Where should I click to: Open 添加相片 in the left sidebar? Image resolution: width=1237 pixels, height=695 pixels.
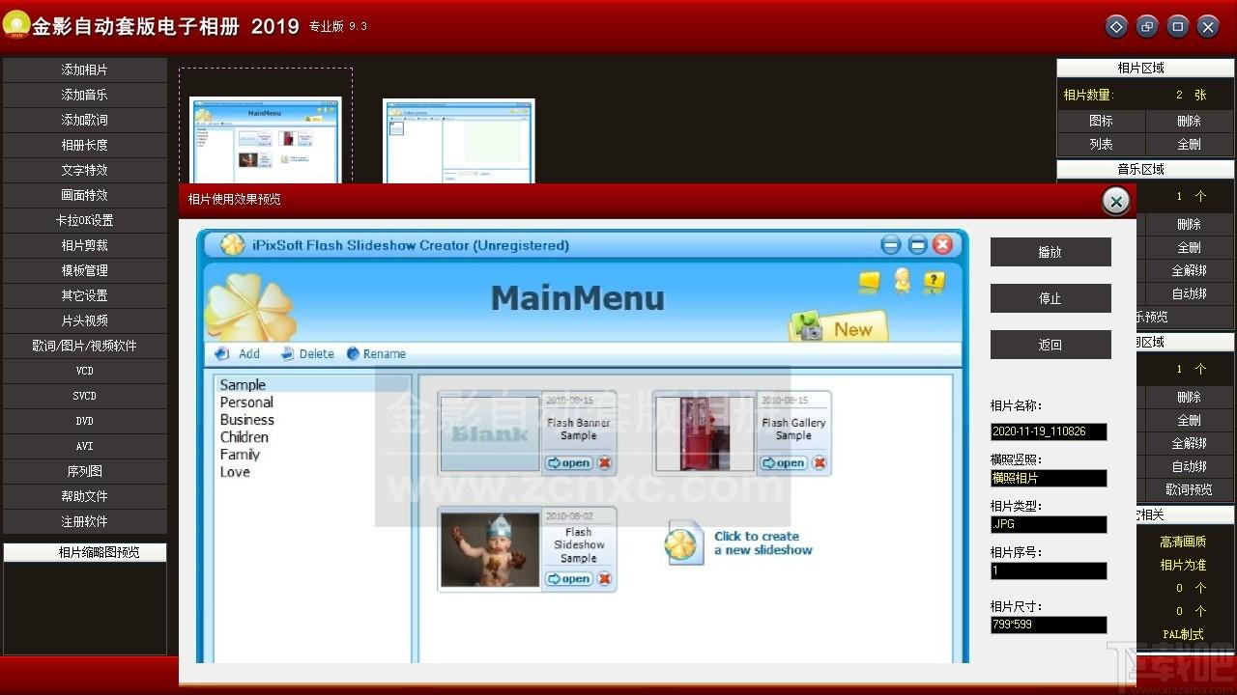[85, 69]
